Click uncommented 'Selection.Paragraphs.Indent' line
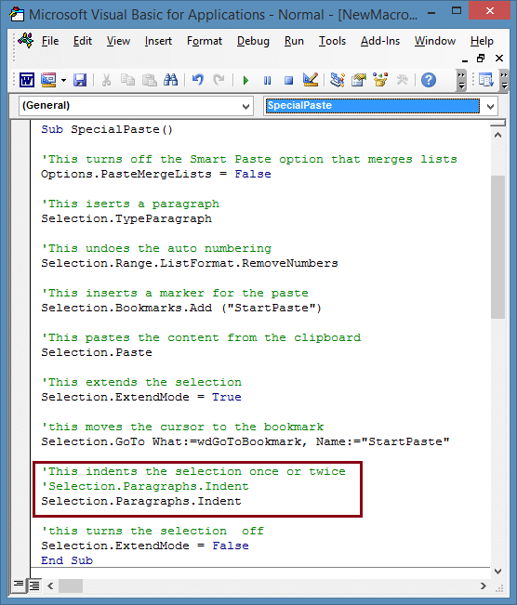 141,501
